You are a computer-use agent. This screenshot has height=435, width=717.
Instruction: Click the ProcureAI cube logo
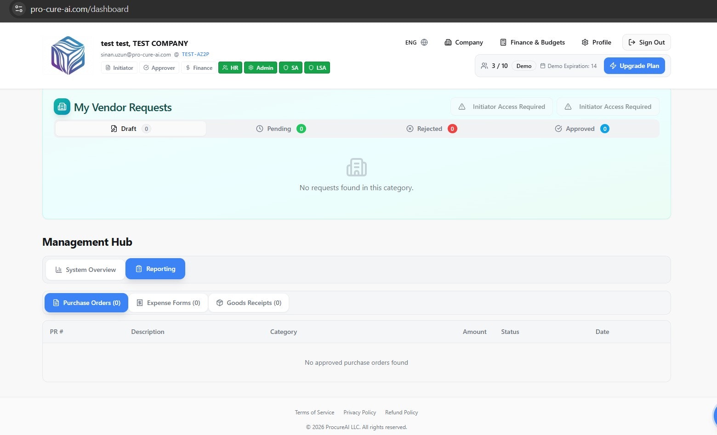[x=68, y=55]
